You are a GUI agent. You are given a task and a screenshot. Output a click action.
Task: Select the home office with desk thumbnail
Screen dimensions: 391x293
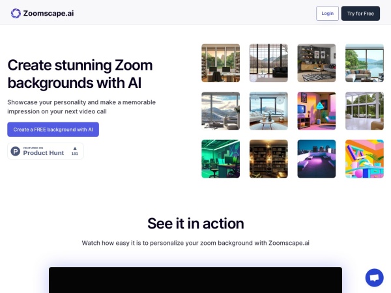click(x=220, y=63)
